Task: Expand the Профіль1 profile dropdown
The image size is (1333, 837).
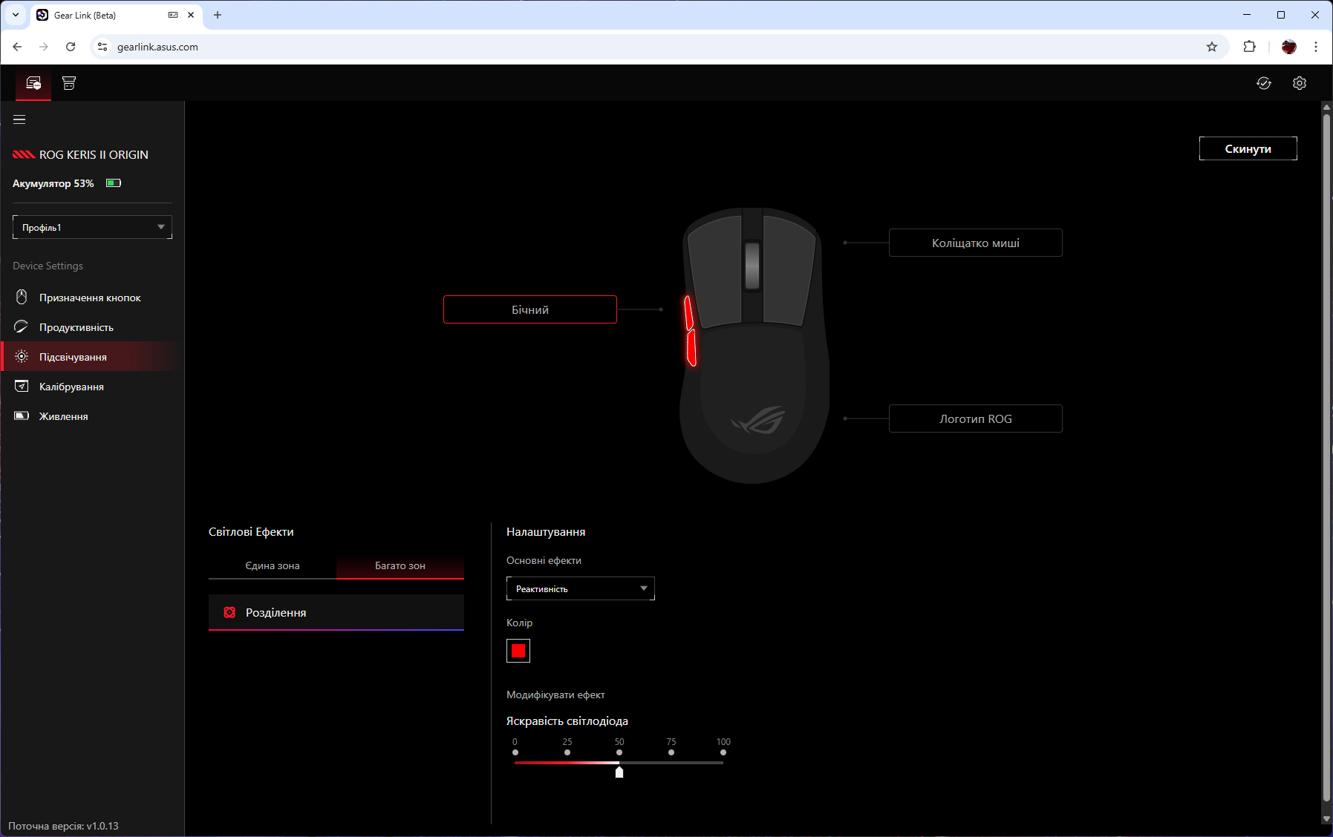Action: click(92, 227)
